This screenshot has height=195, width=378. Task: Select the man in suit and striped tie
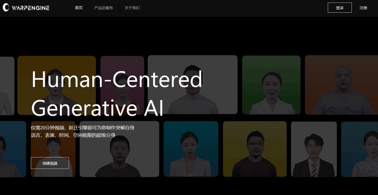point(314,149)
